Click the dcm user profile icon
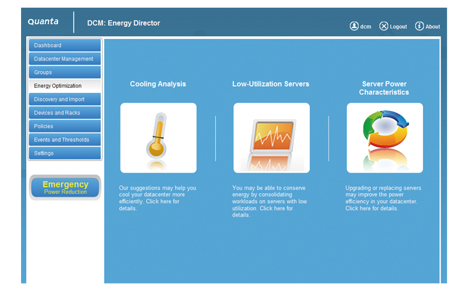The height and width of the screenshot is (293, 472). click(354, 26)
